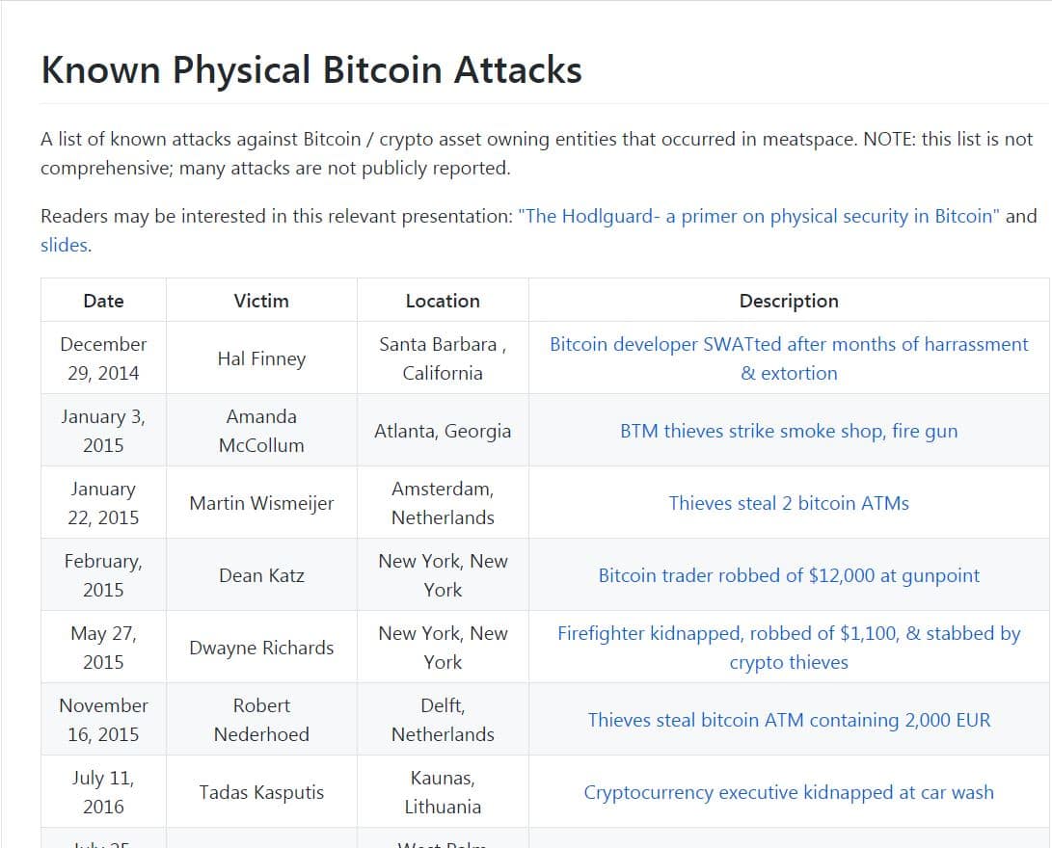Select the Hal Finney victim cell
The height and width of the screenshot is (848, 1052).
point(261,358)
